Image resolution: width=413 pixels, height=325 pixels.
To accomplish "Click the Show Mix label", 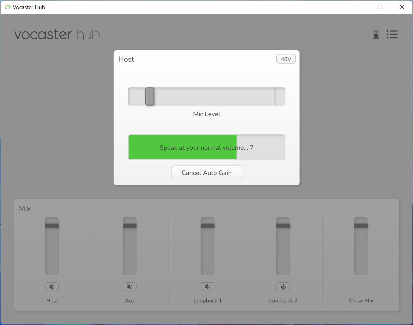I will coord(361,301).
